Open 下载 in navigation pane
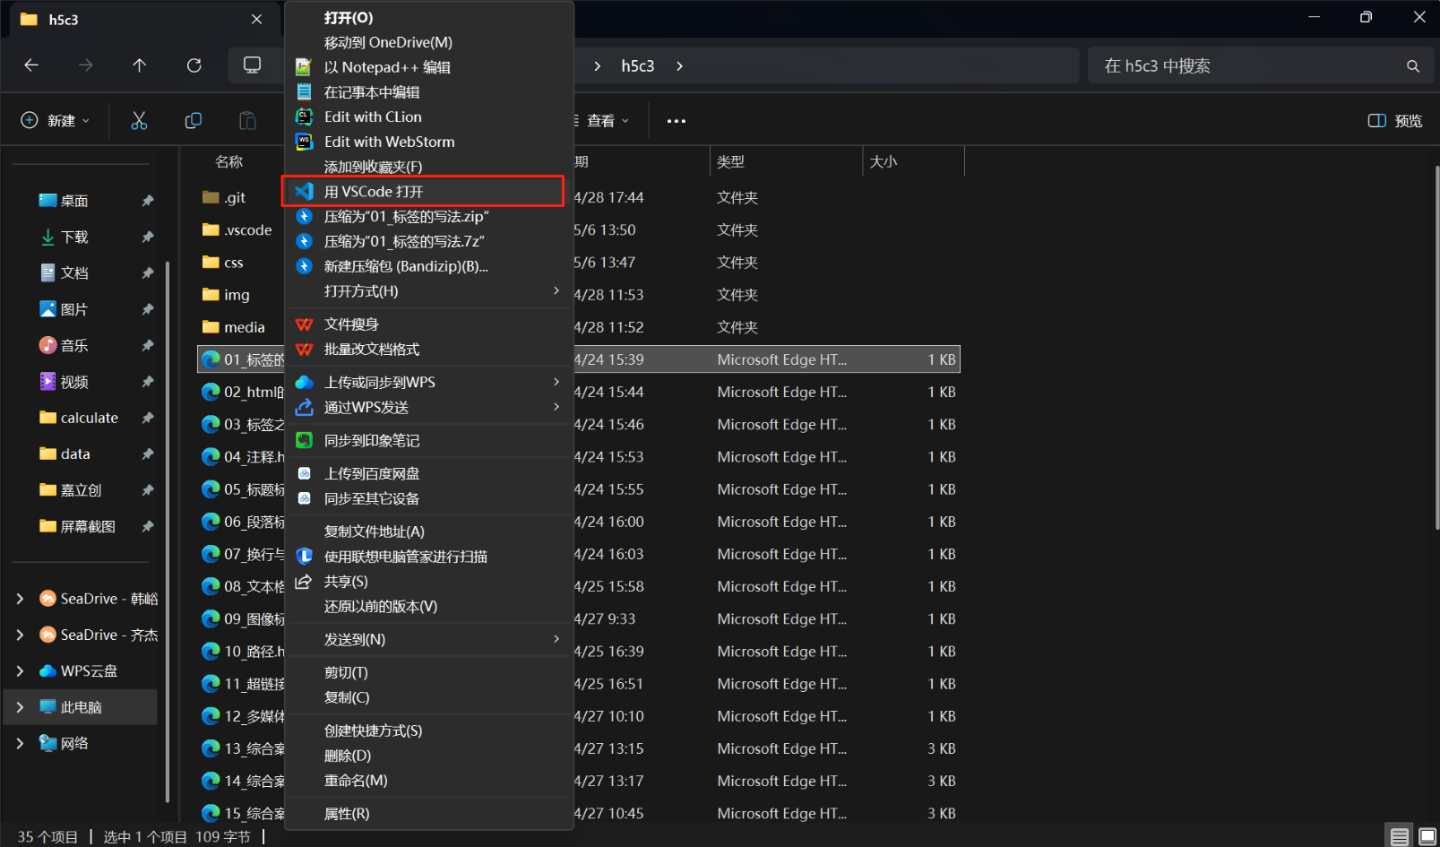Image resolution: width=1440 pixels, height=847 pixels. pos(74,237)
